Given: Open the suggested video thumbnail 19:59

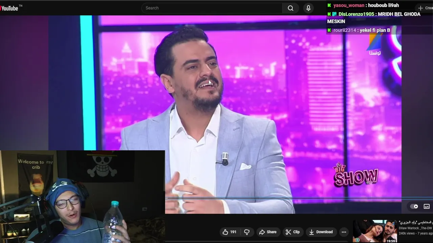Looking at the screenshot, I should [x=375, y=231].
